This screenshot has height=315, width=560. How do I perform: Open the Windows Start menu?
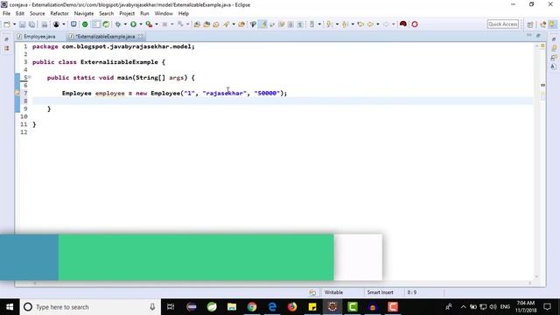[10, 307]
